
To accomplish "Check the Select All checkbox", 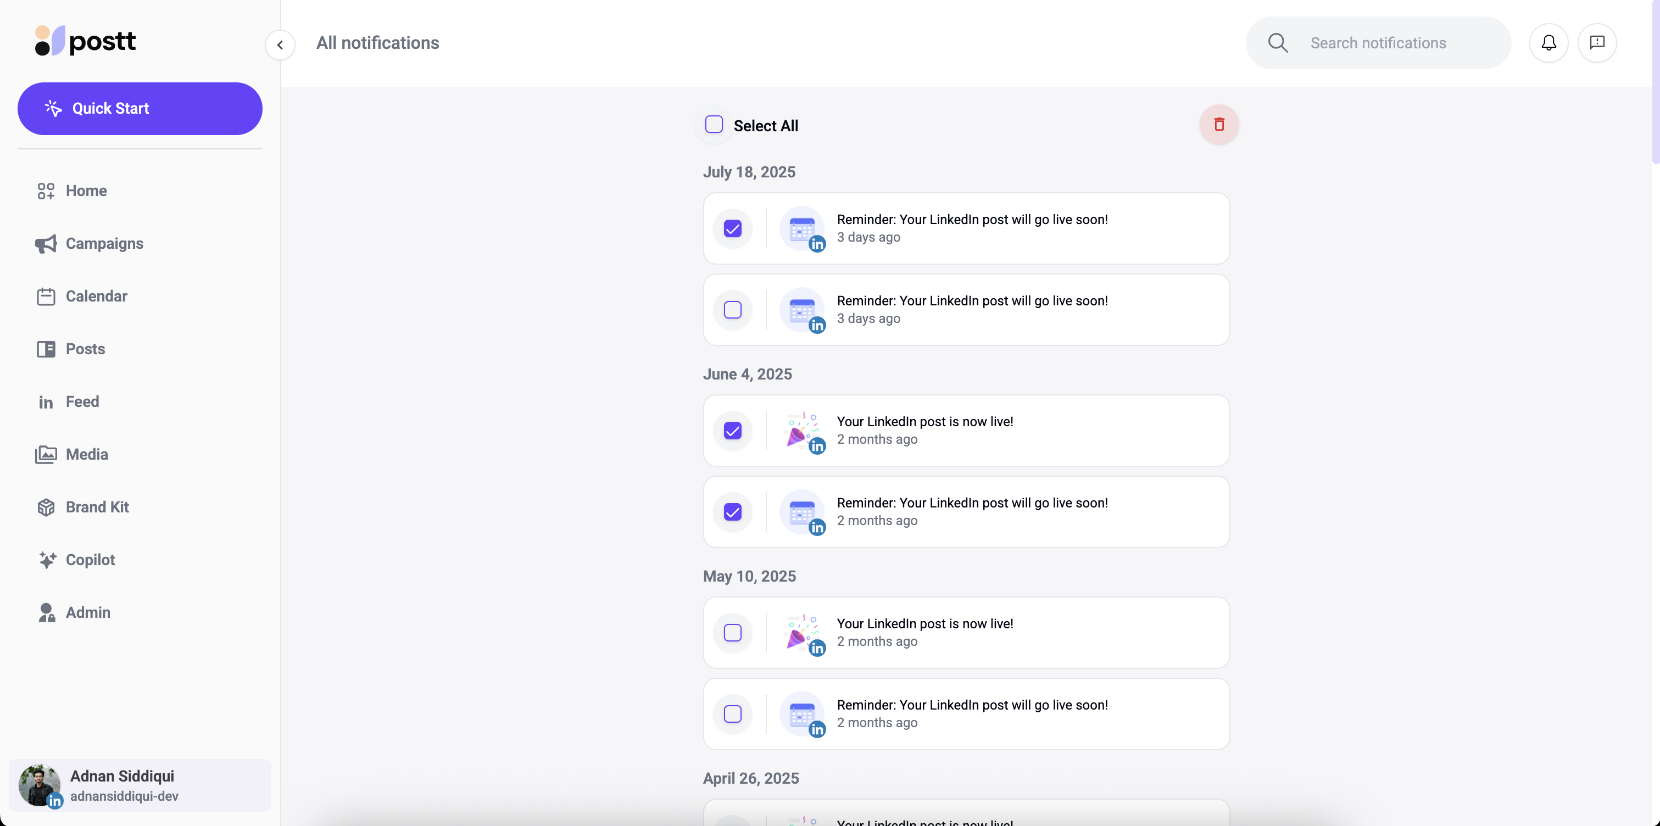I will click(x=714, y=124).
